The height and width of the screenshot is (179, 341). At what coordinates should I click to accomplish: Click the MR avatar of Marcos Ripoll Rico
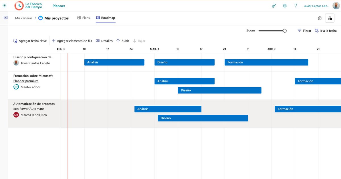16,115
